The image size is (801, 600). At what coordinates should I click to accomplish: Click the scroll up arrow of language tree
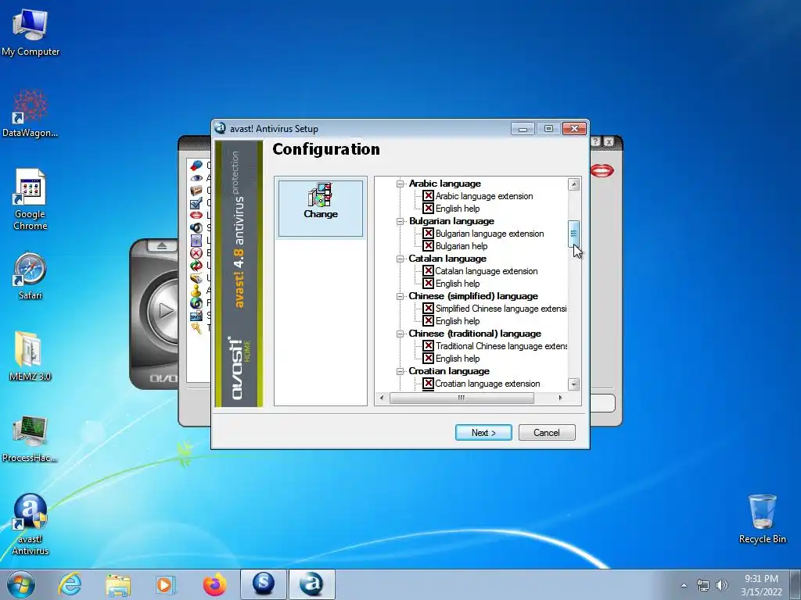tap(573, 184)
